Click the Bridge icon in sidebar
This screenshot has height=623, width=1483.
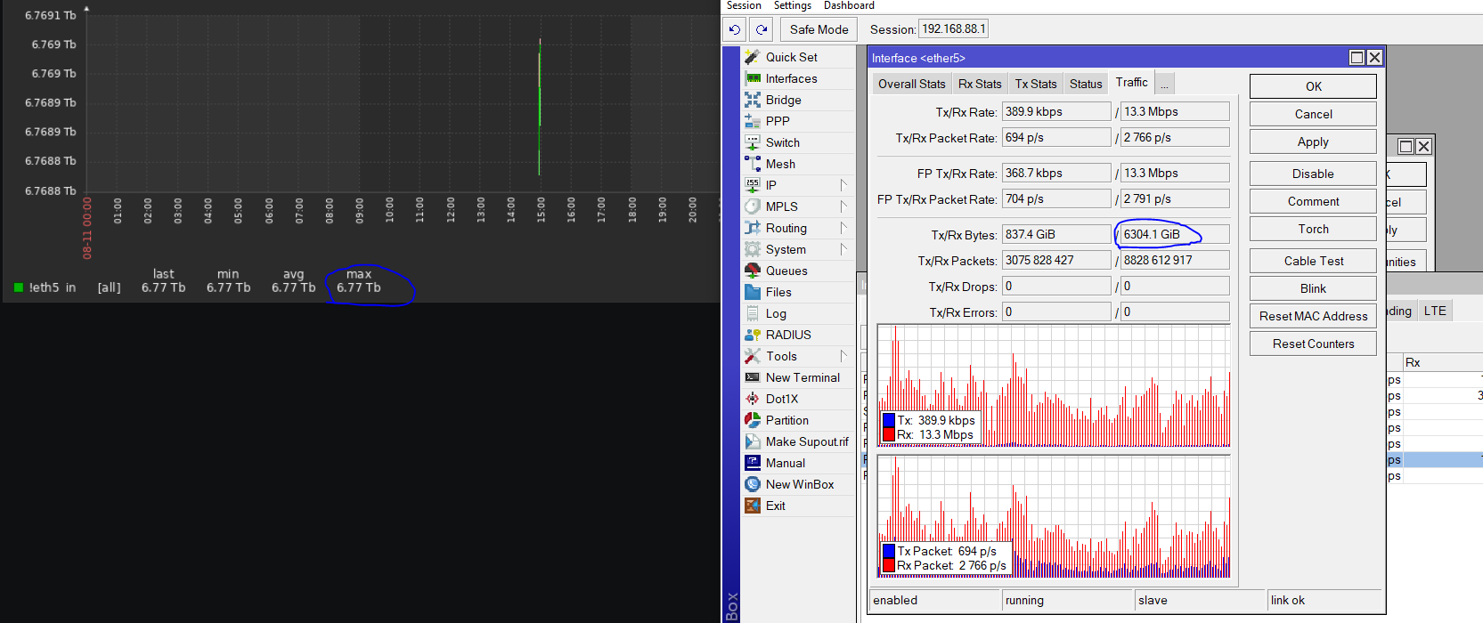753,100
